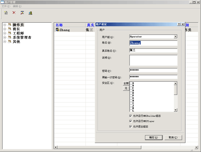Click the security zone list scrollbar down arrow
Screen dimensions: 201x152
(x=176, y=110)
